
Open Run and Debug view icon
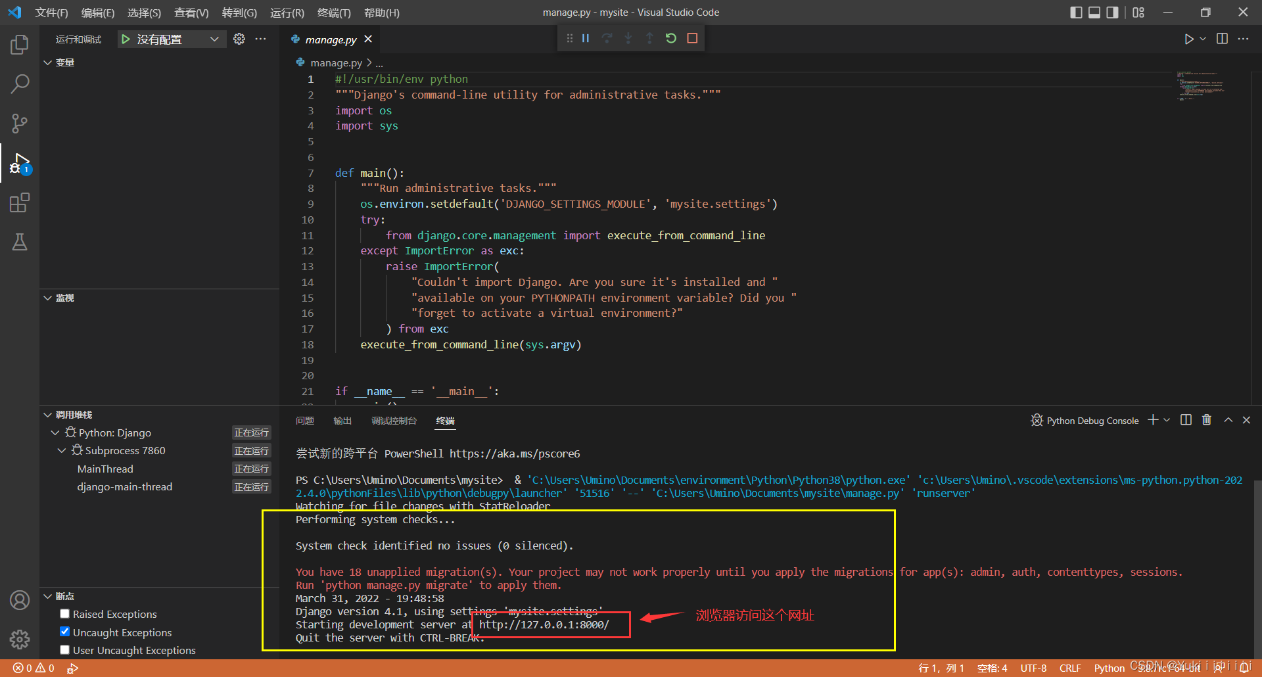tap(20, 163)
